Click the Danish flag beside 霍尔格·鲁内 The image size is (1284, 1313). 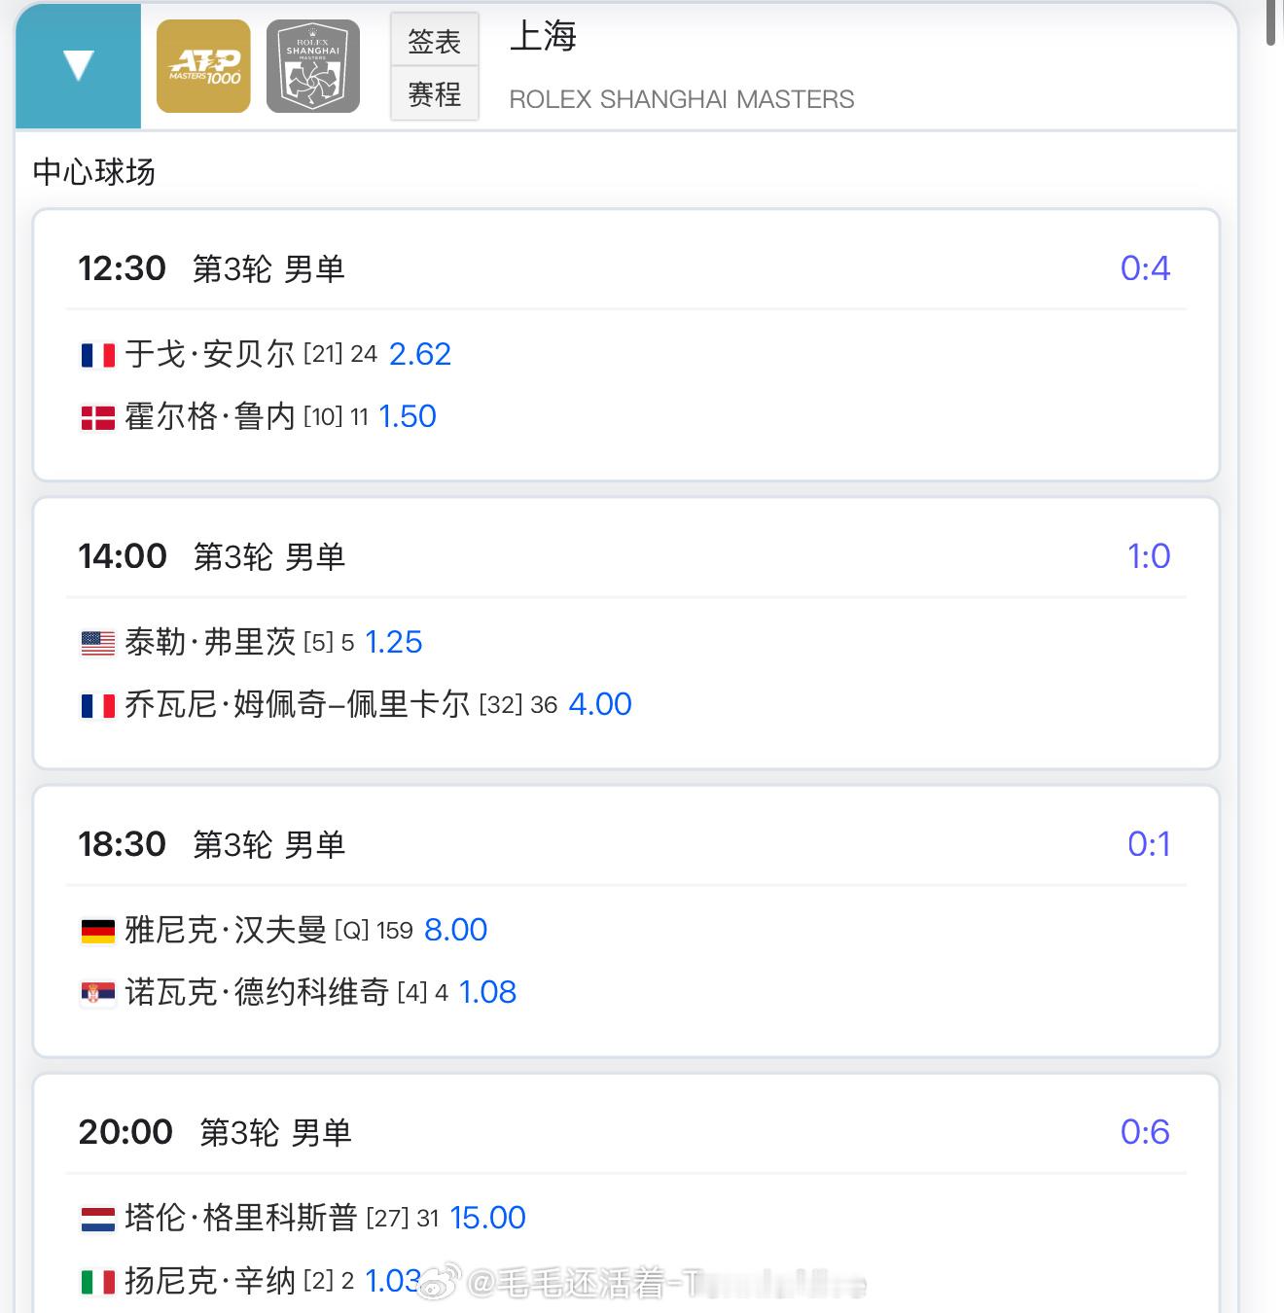[x=97, y=417]
